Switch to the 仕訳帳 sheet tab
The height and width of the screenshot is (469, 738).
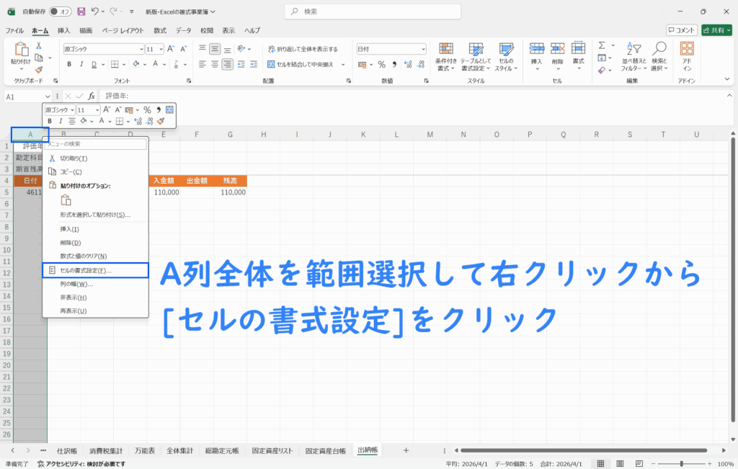click(x=66, y=450)
